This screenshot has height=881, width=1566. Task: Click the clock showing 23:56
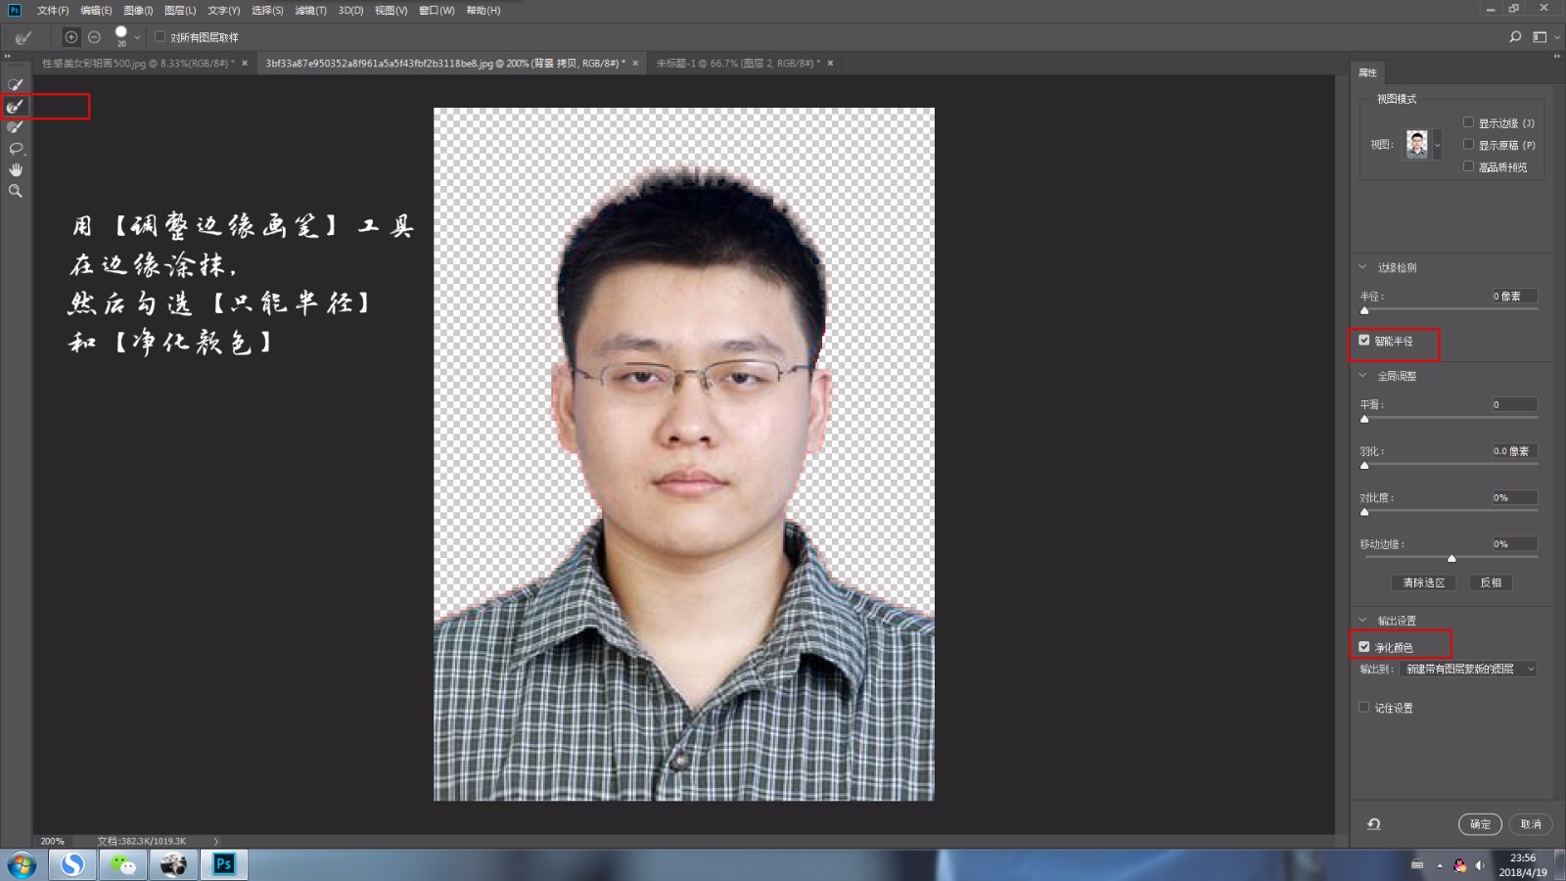click(x=1523, y=858)
